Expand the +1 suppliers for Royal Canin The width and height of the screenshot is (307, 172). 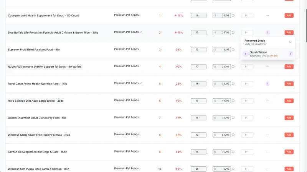point(141,83)
